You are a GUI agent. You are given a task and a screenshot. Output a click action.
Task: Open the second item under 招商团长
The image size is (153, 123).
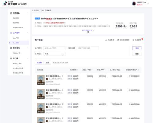[16, 23]
